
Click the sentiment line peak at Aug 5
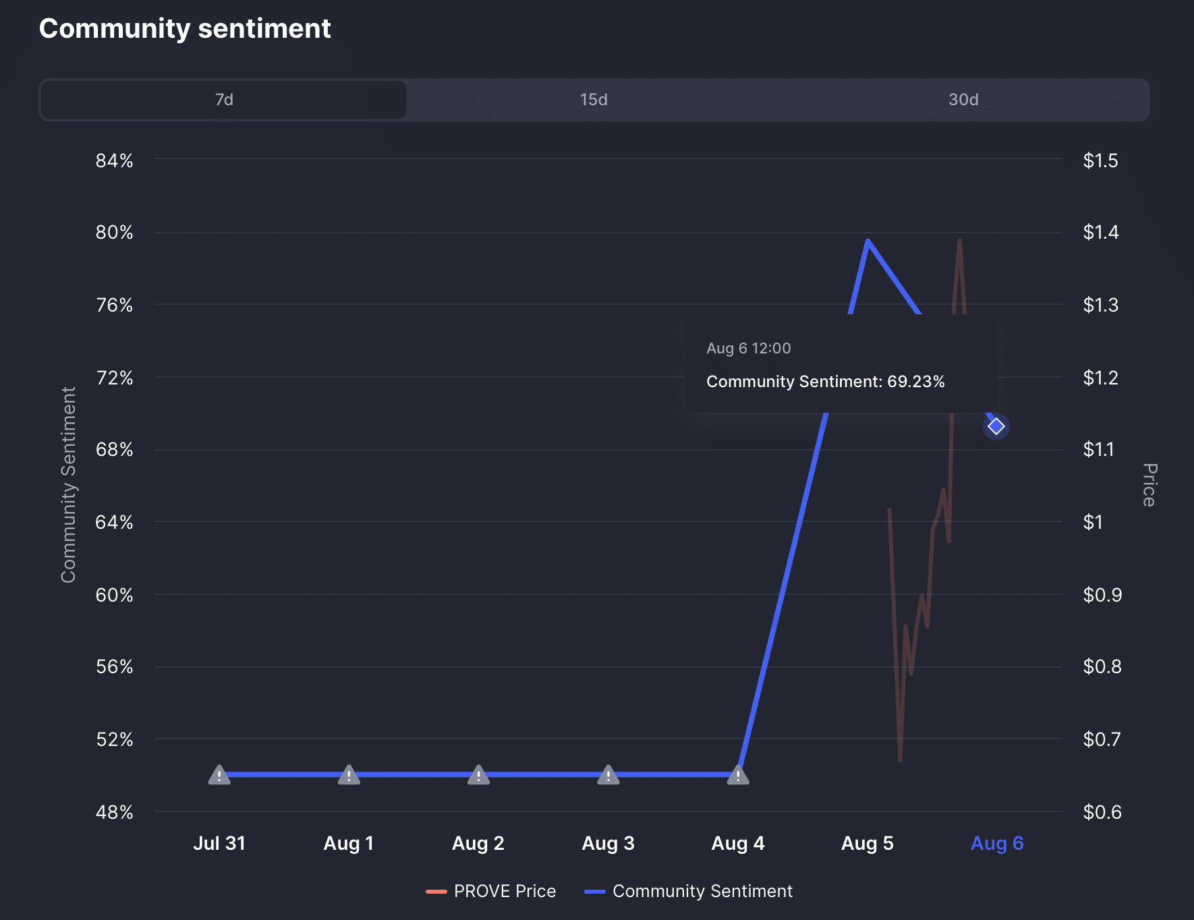click(868, 241)
